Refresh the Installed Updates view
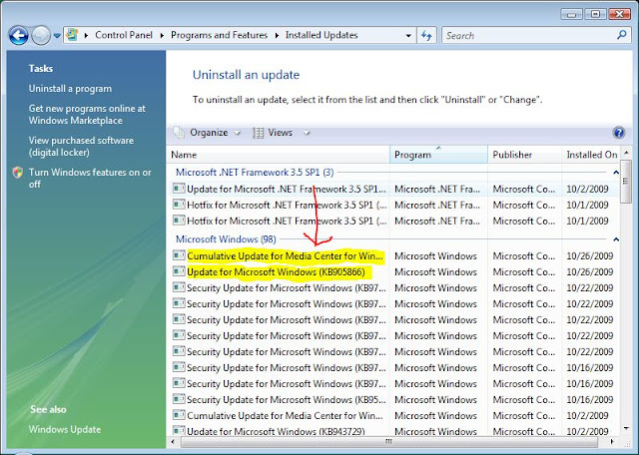The height and width of the screenshot is (455, 639). click(426, 36)
